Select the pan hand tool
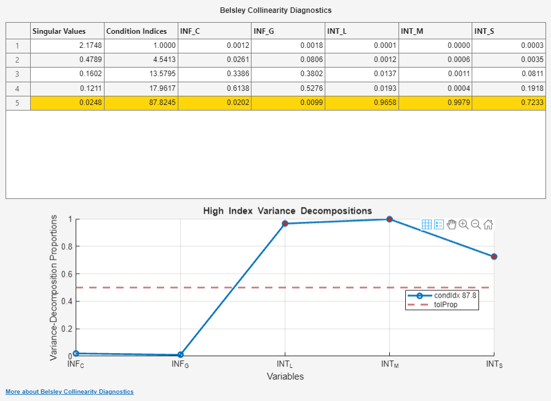Viewport: 551px width, 401px height. point(451,225)
